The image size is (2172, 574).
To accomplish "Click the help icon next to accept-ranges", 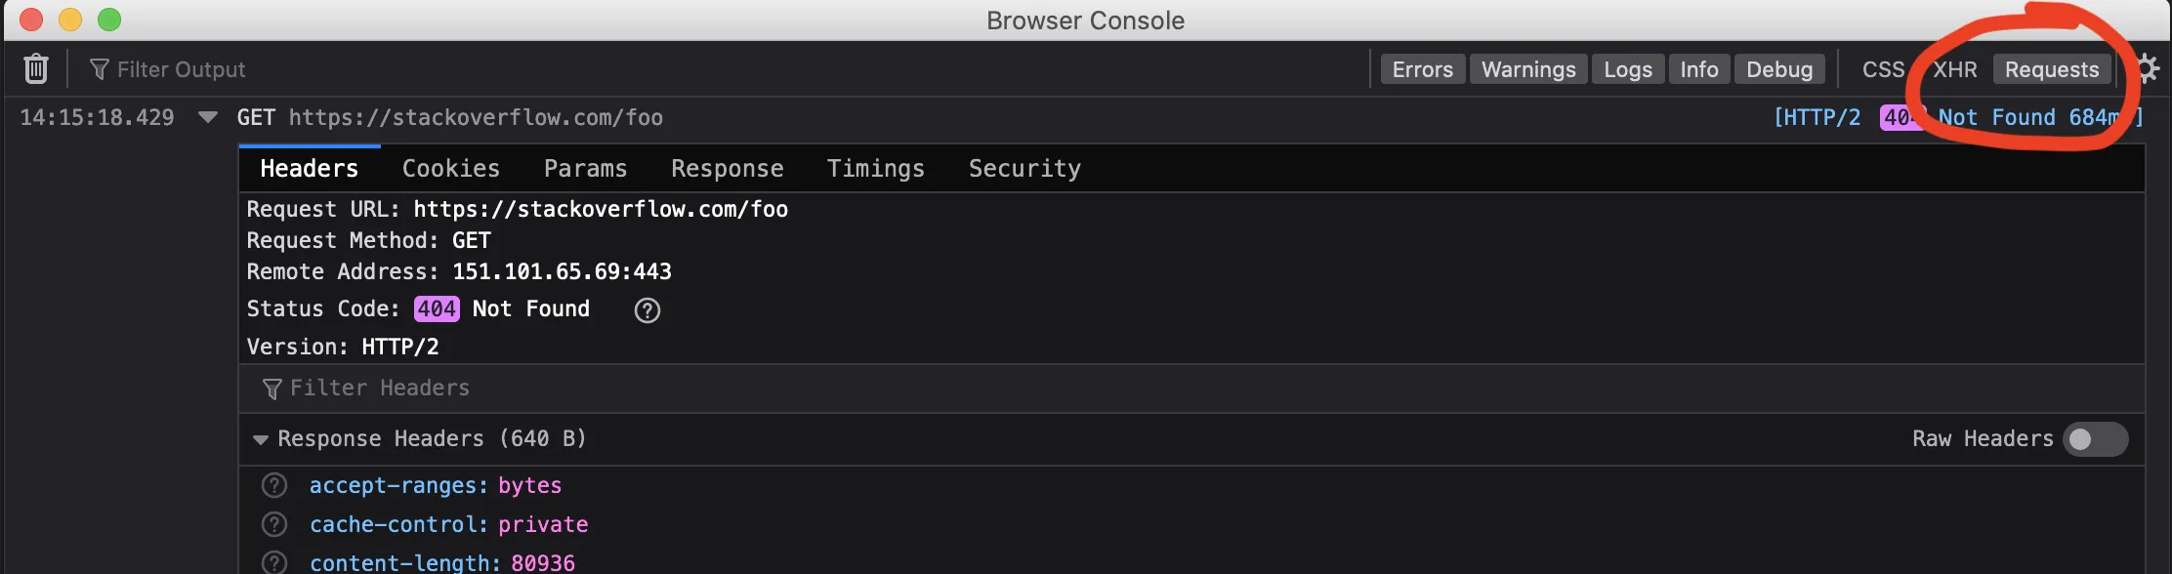I will [x=274, y=485].
